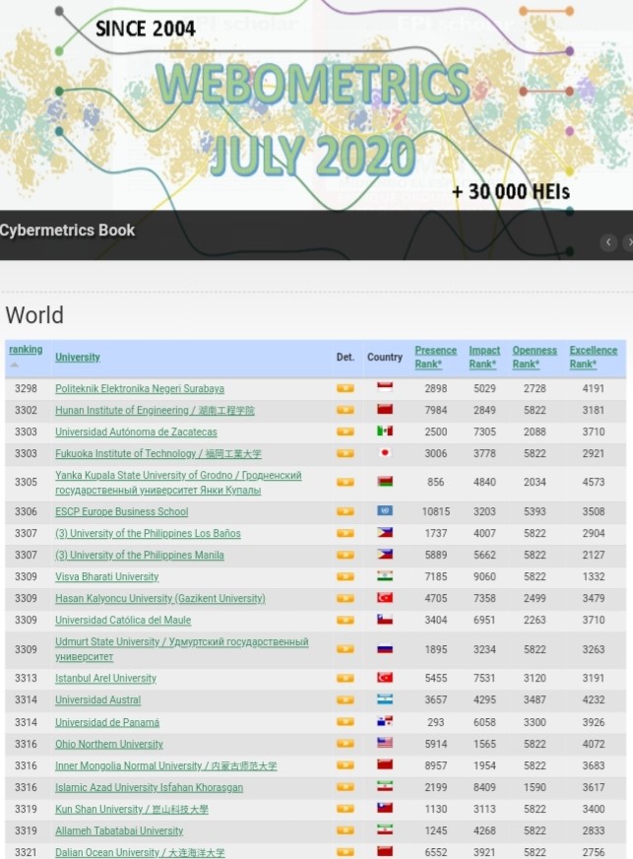Screen dimensions: 633x859
Task: Open details icon for Allameh Tabatabai University
Action: point(345,830)
